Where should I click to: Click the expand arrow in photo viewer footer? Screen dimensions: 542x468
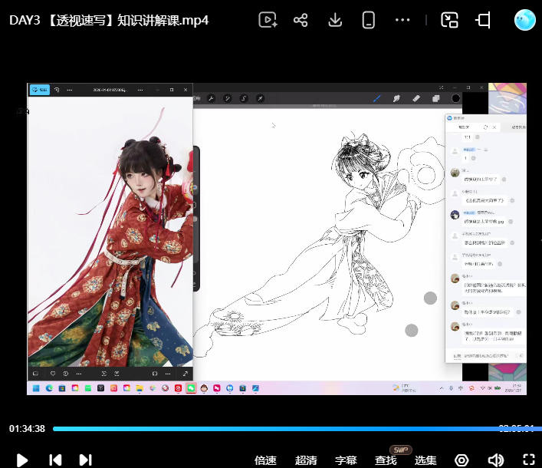click(186, 374)
